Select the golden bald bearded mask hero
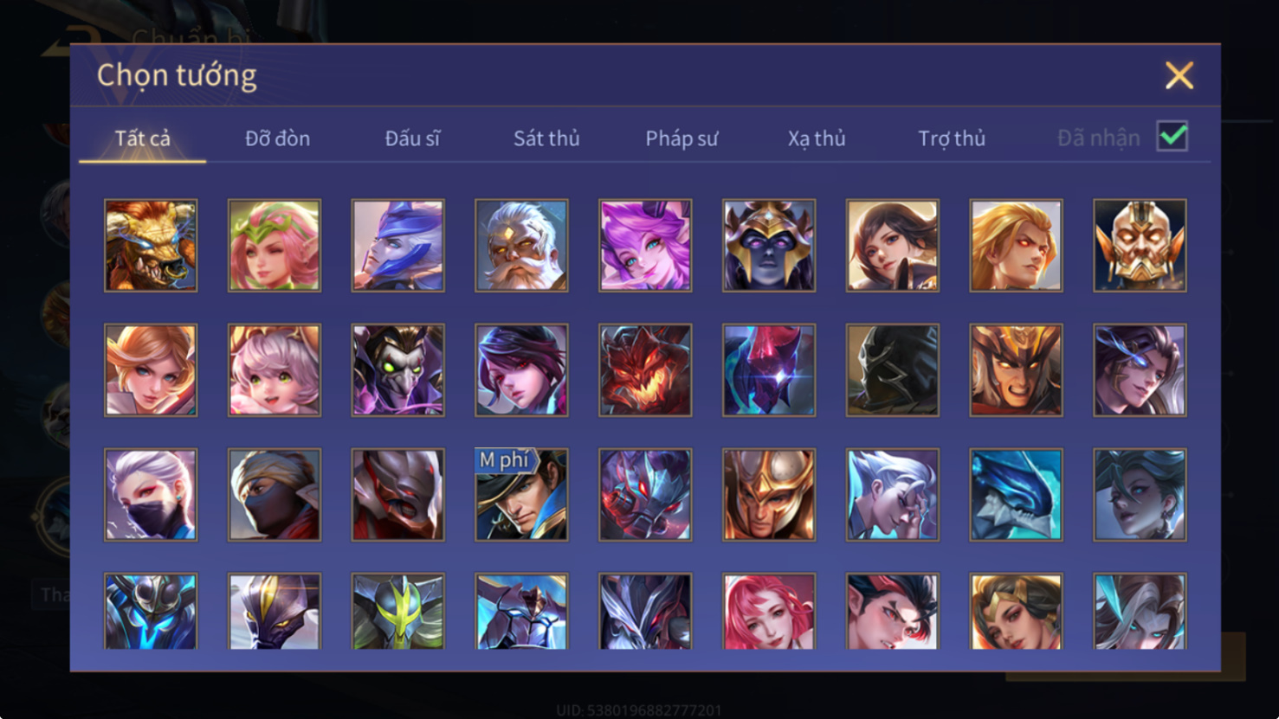This screenshot has height=719, width=1279. 1140,246
